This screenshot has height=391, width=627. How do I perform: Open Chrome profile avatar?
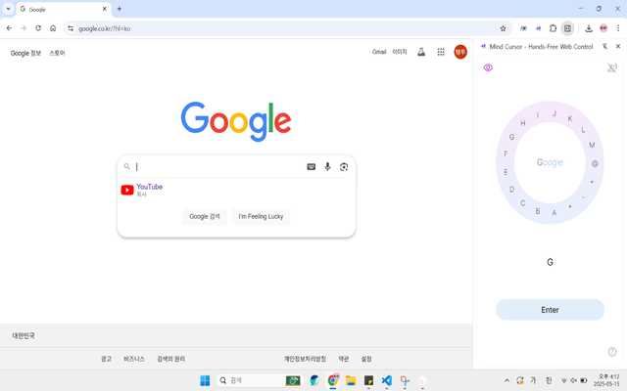(603, 28)
